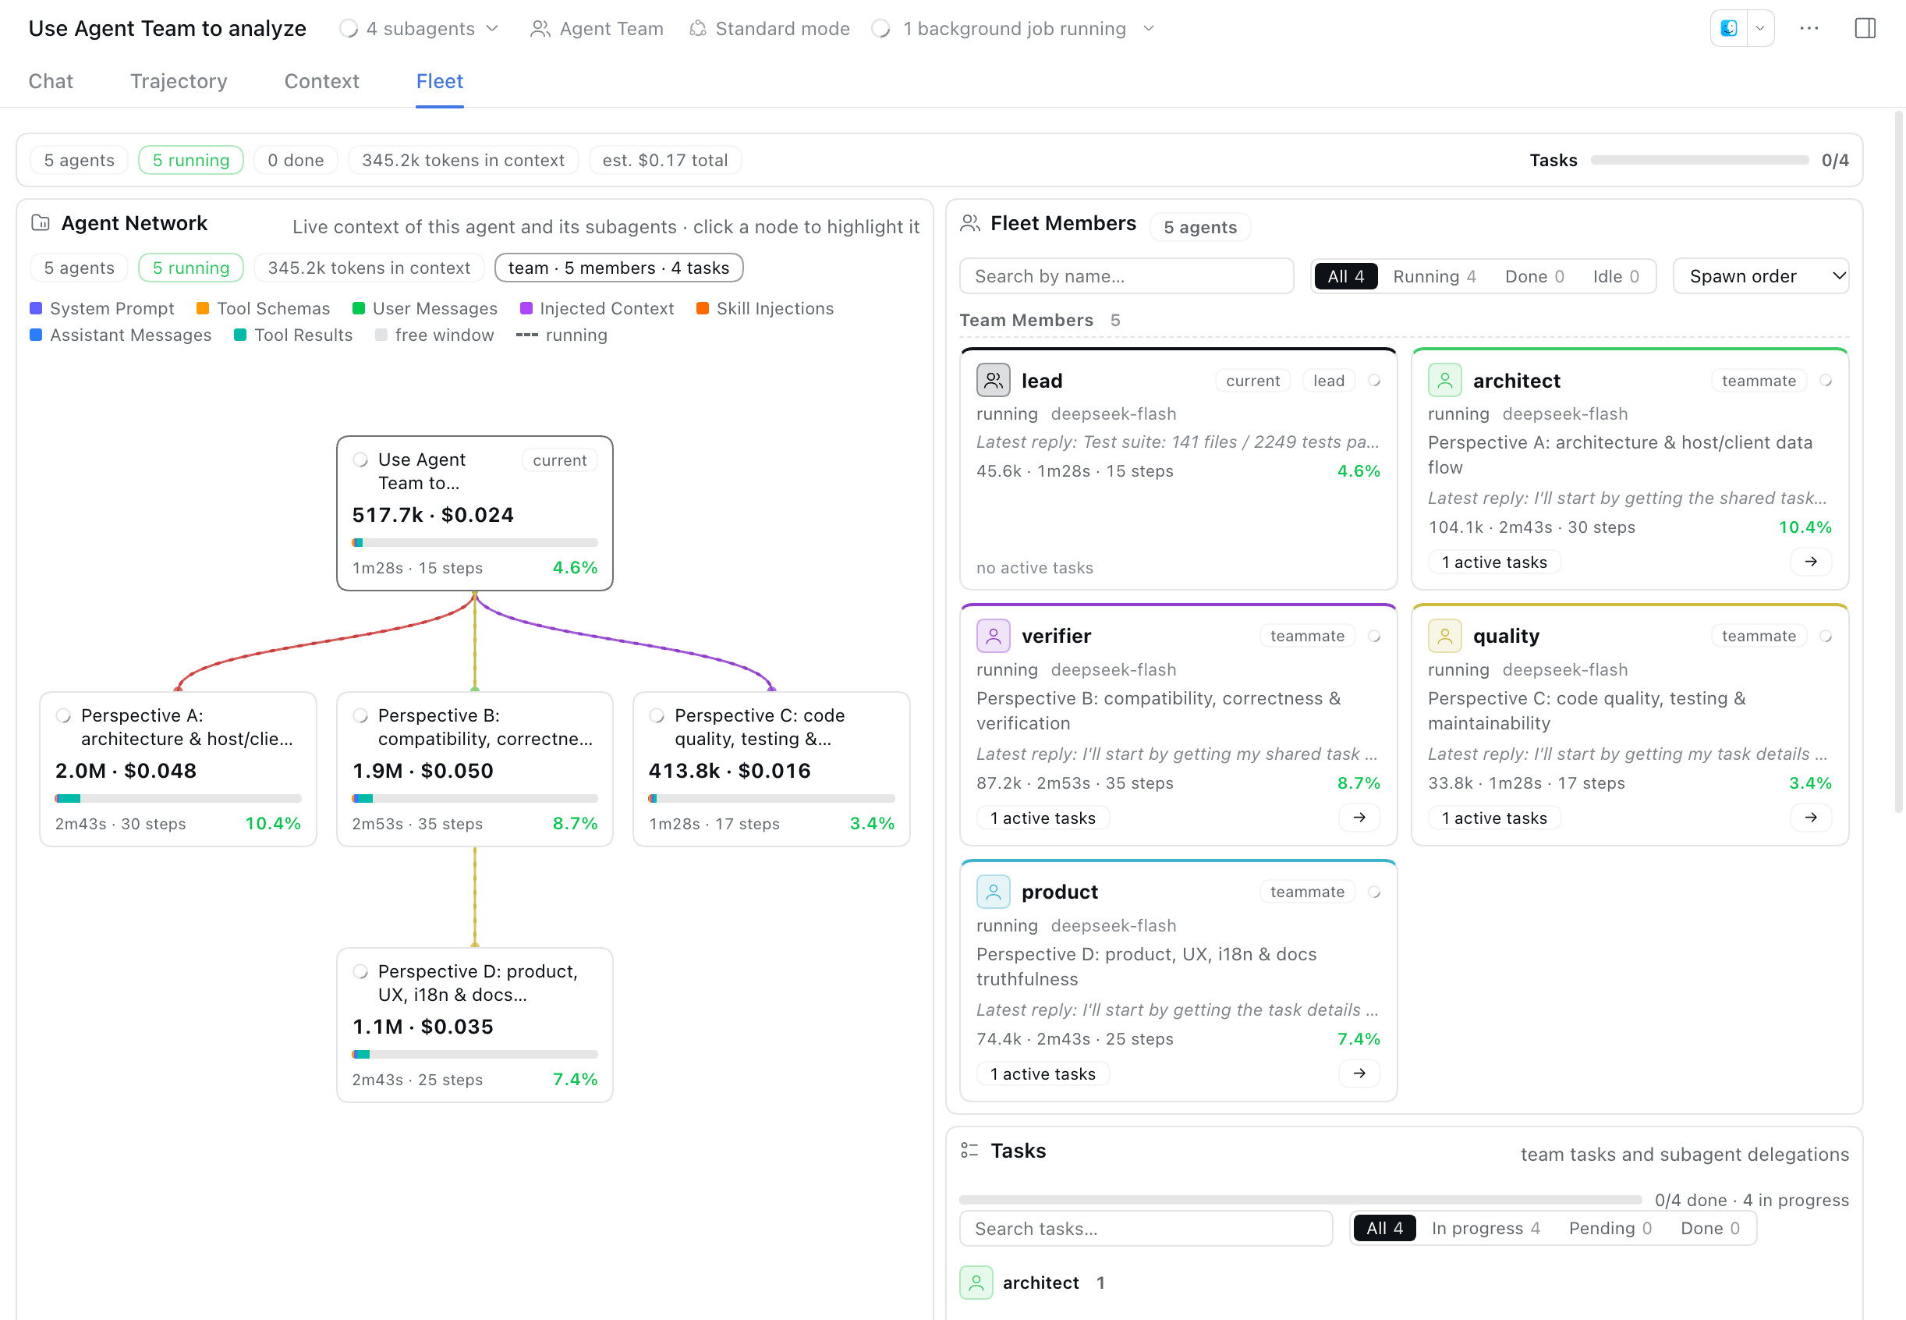Image resolution: width=1906 pixels, height=1320 pixels.
Task: Click the 1 active tasks chip on architect
Action: point(1493,562)
